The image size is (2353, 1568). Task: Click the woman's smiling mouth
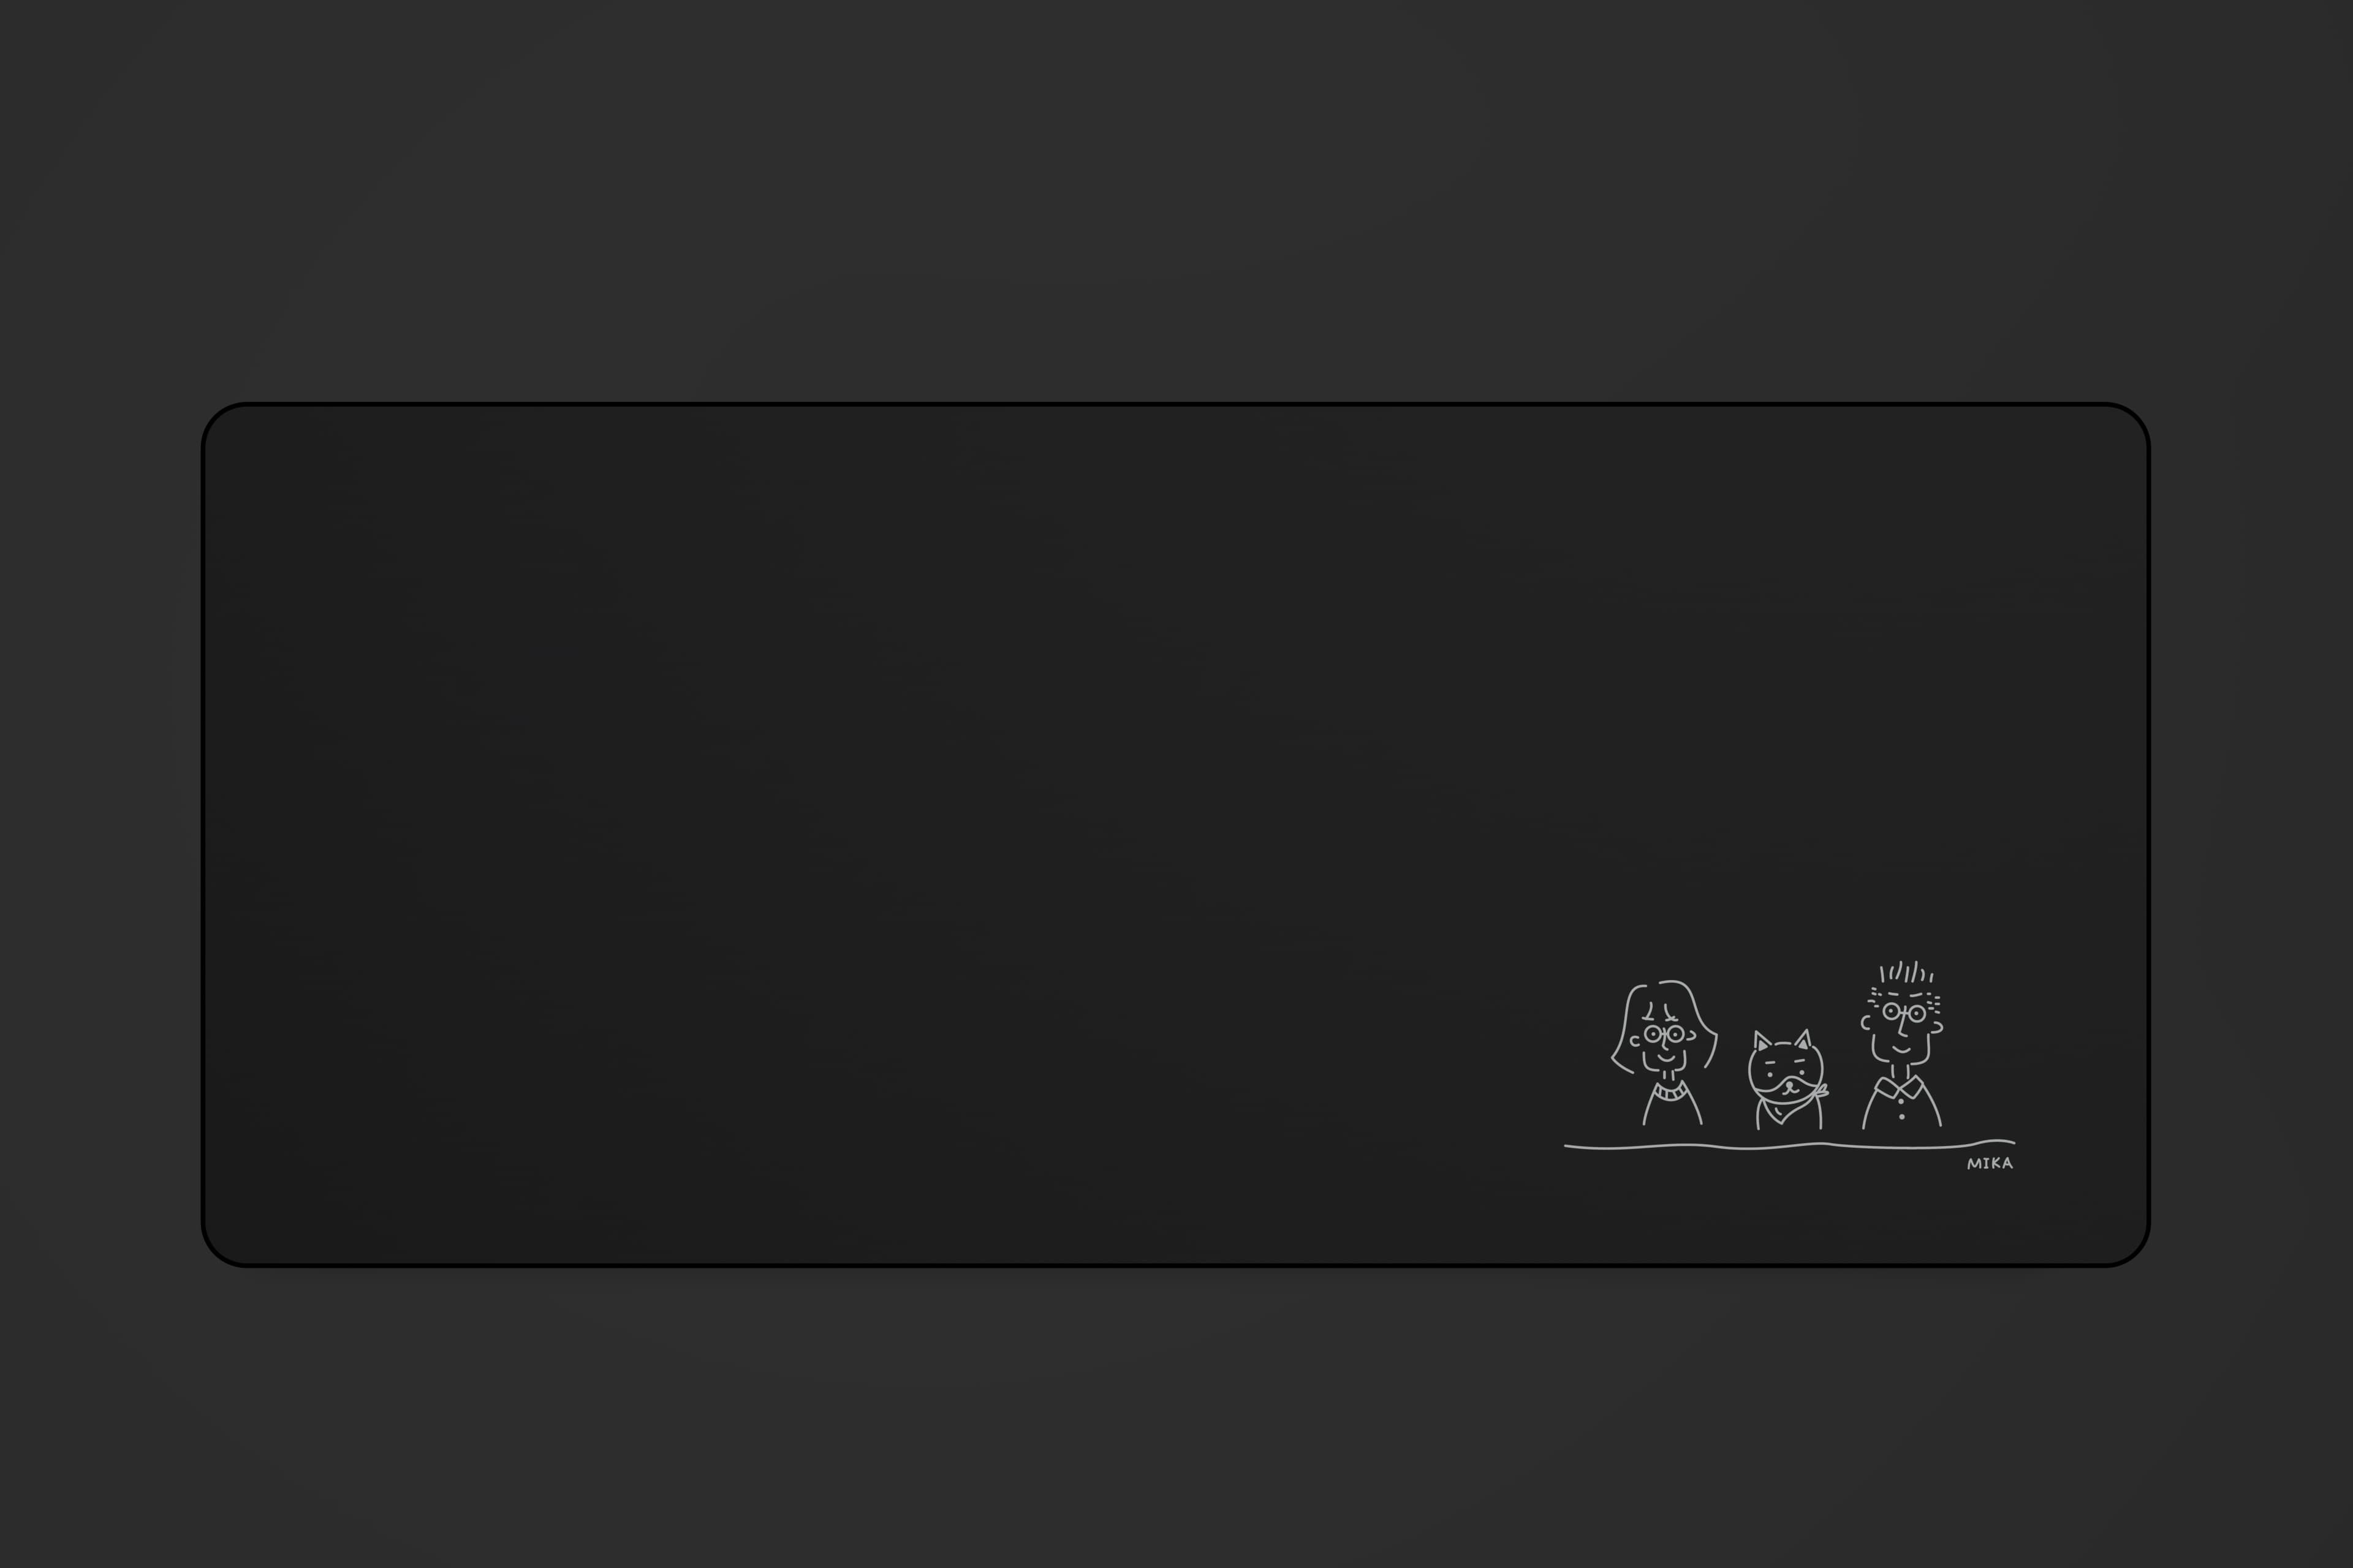(x=1667, y=1059)
